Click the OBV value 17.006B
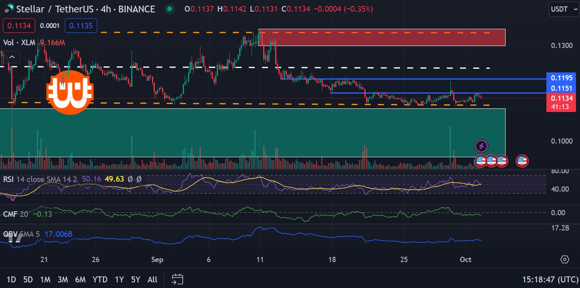The image size is (580, 288). point(58,234)
